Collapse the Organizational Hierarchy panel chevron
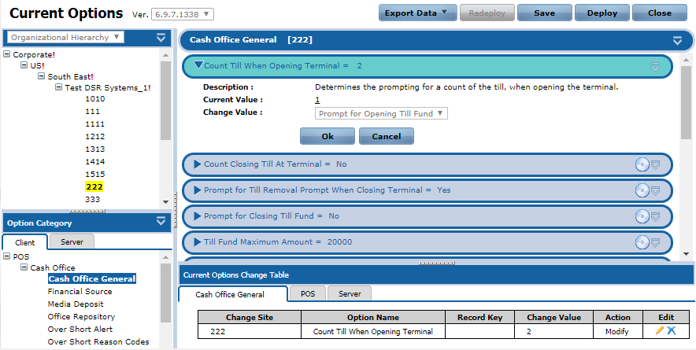Viewport: 696px width, 350px height. point(161,38)
